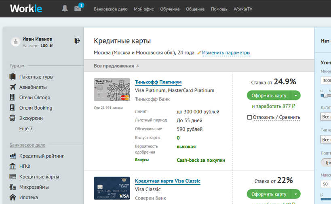Open WorkleTV menu item
331x204 pixels.
click(243, 9)
